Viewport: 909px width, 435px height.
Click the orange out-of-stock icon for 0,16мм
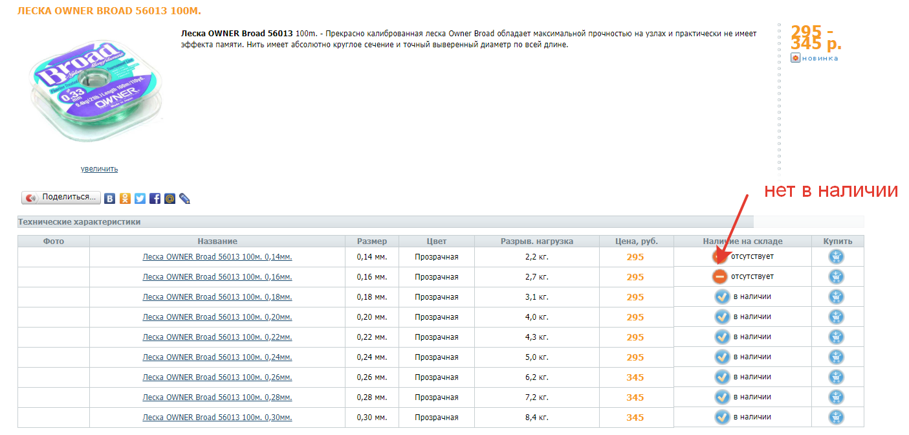(x=720, y=277)
